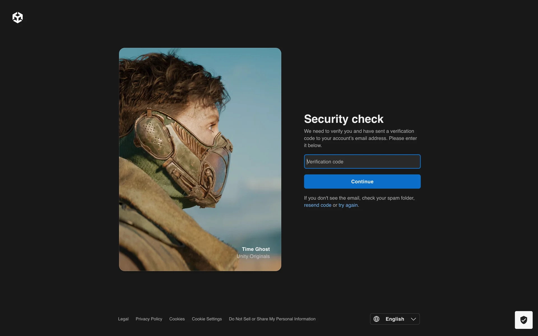Focus the Verification code field
The image size is (538, 336).
click(x=362, y=162)
